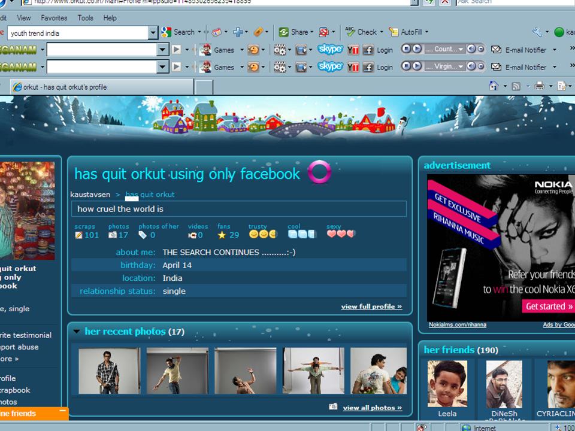
Task: Click the camera icon beside view all photos
Action: point(333,406)
